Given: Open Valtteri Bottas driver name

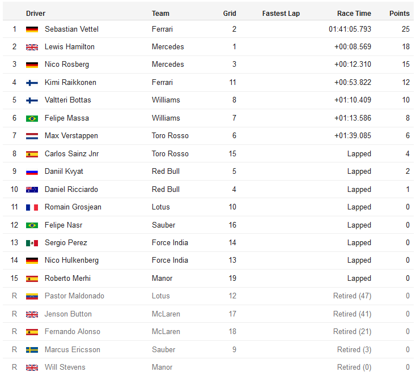Looking at the screenshot, I should click(68, 100).
